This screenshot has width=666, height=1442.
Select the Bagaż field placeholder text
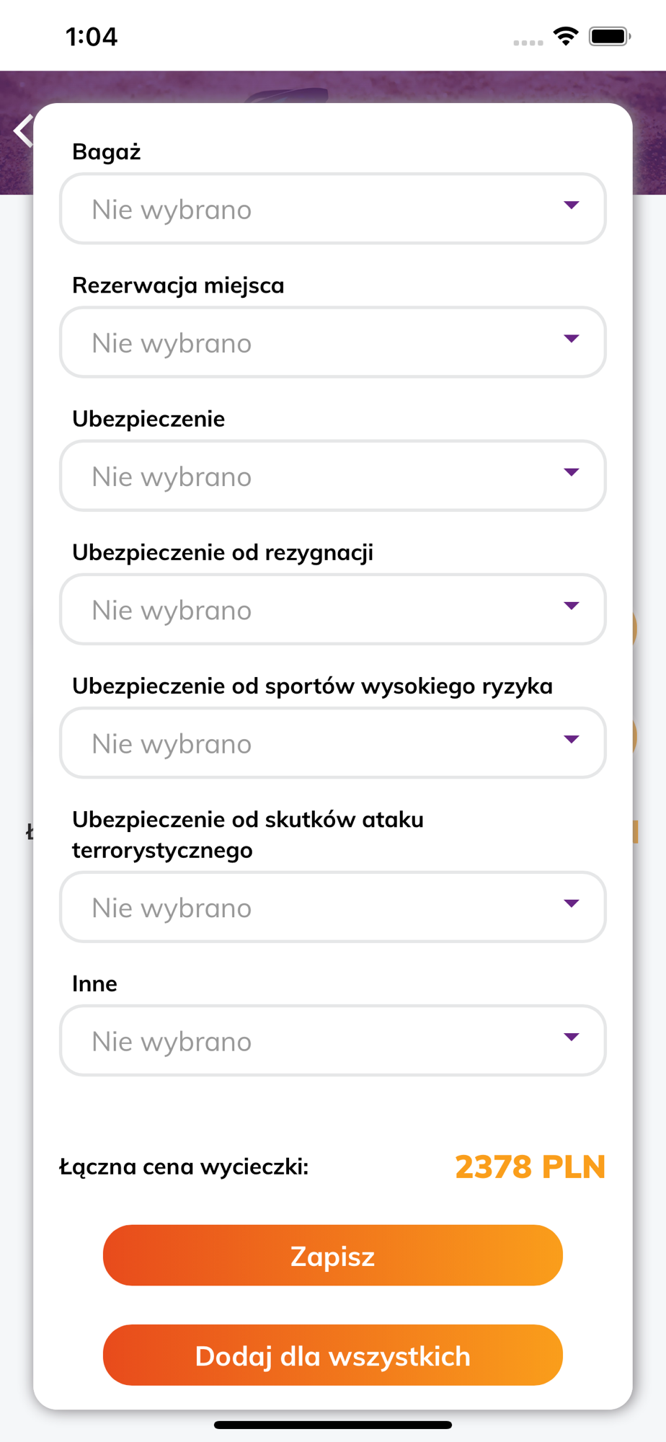pos(172,210)
